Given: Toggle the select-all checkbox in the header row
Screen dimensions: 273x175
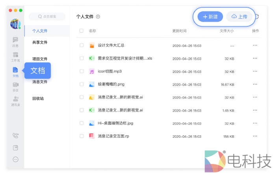Looking at the screenshot, I should (x=82, y=31).
